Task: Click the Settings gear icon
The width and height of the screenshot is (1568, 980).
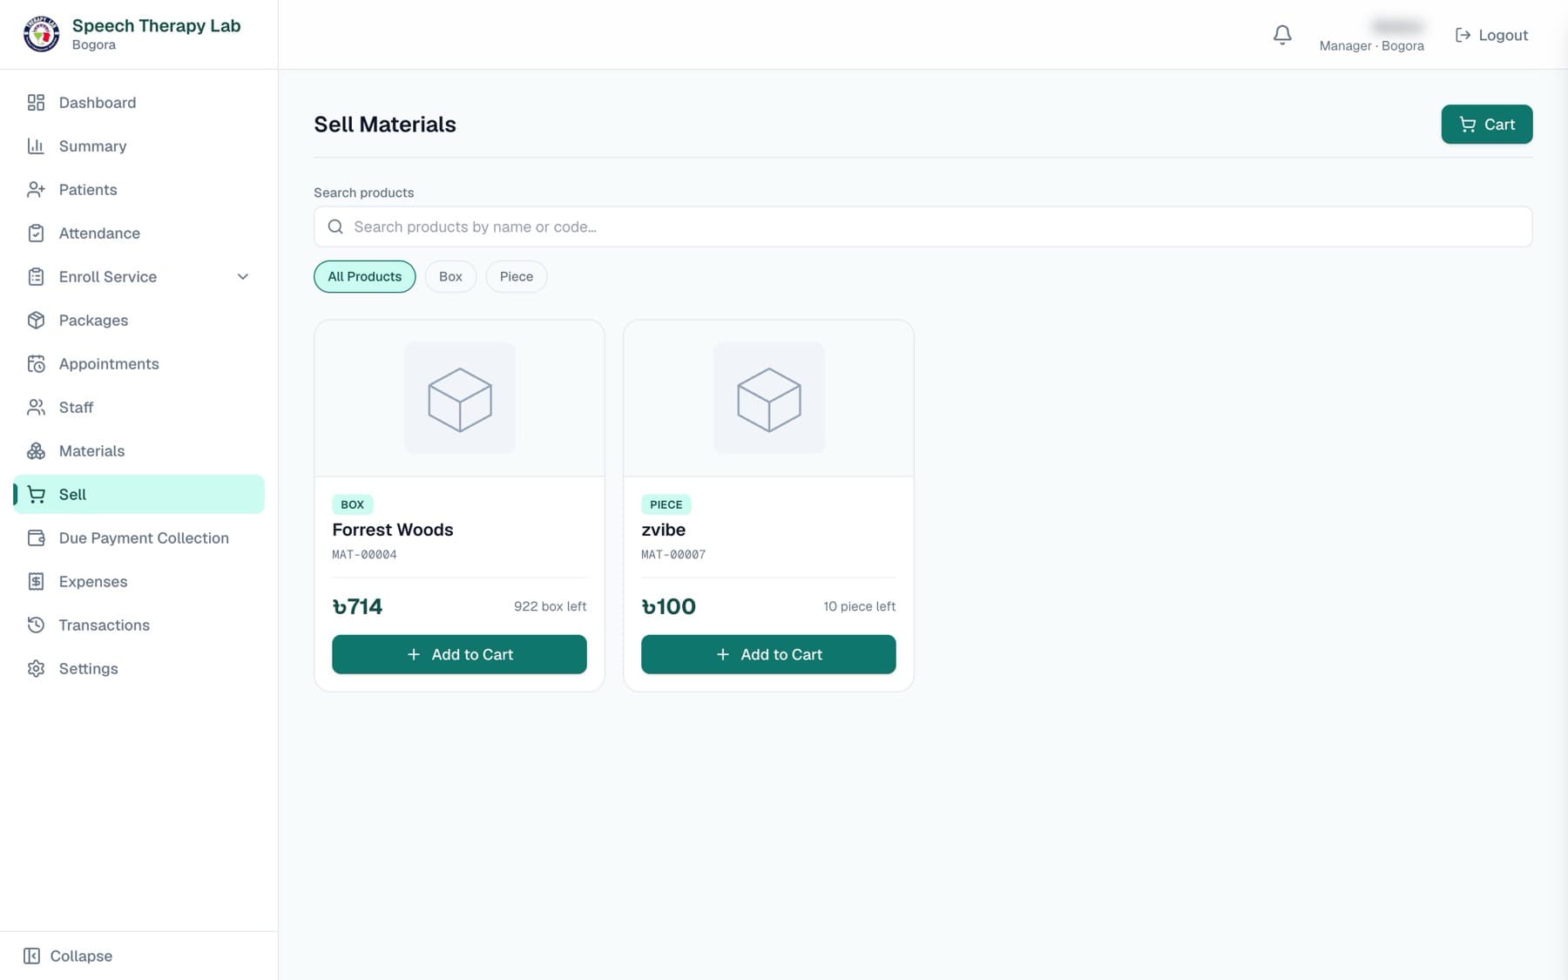Action: tap(36, 669)
